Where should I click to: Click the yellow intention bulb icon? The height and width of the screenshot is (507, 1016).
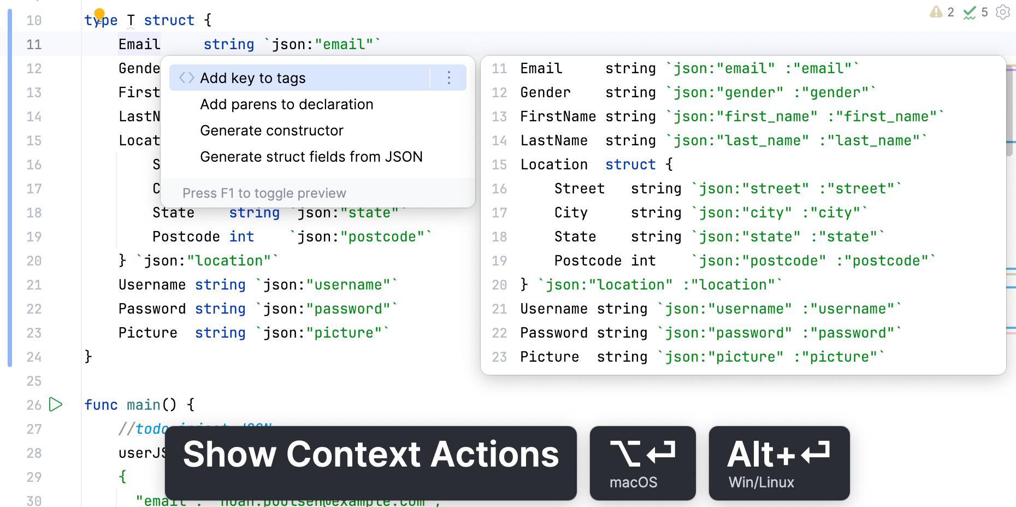[99, 13]
